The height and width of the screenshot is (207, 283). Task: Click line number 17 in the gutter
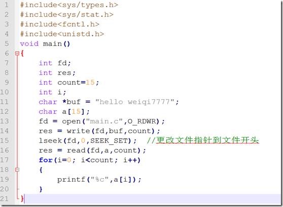click(x=5, y=160)
